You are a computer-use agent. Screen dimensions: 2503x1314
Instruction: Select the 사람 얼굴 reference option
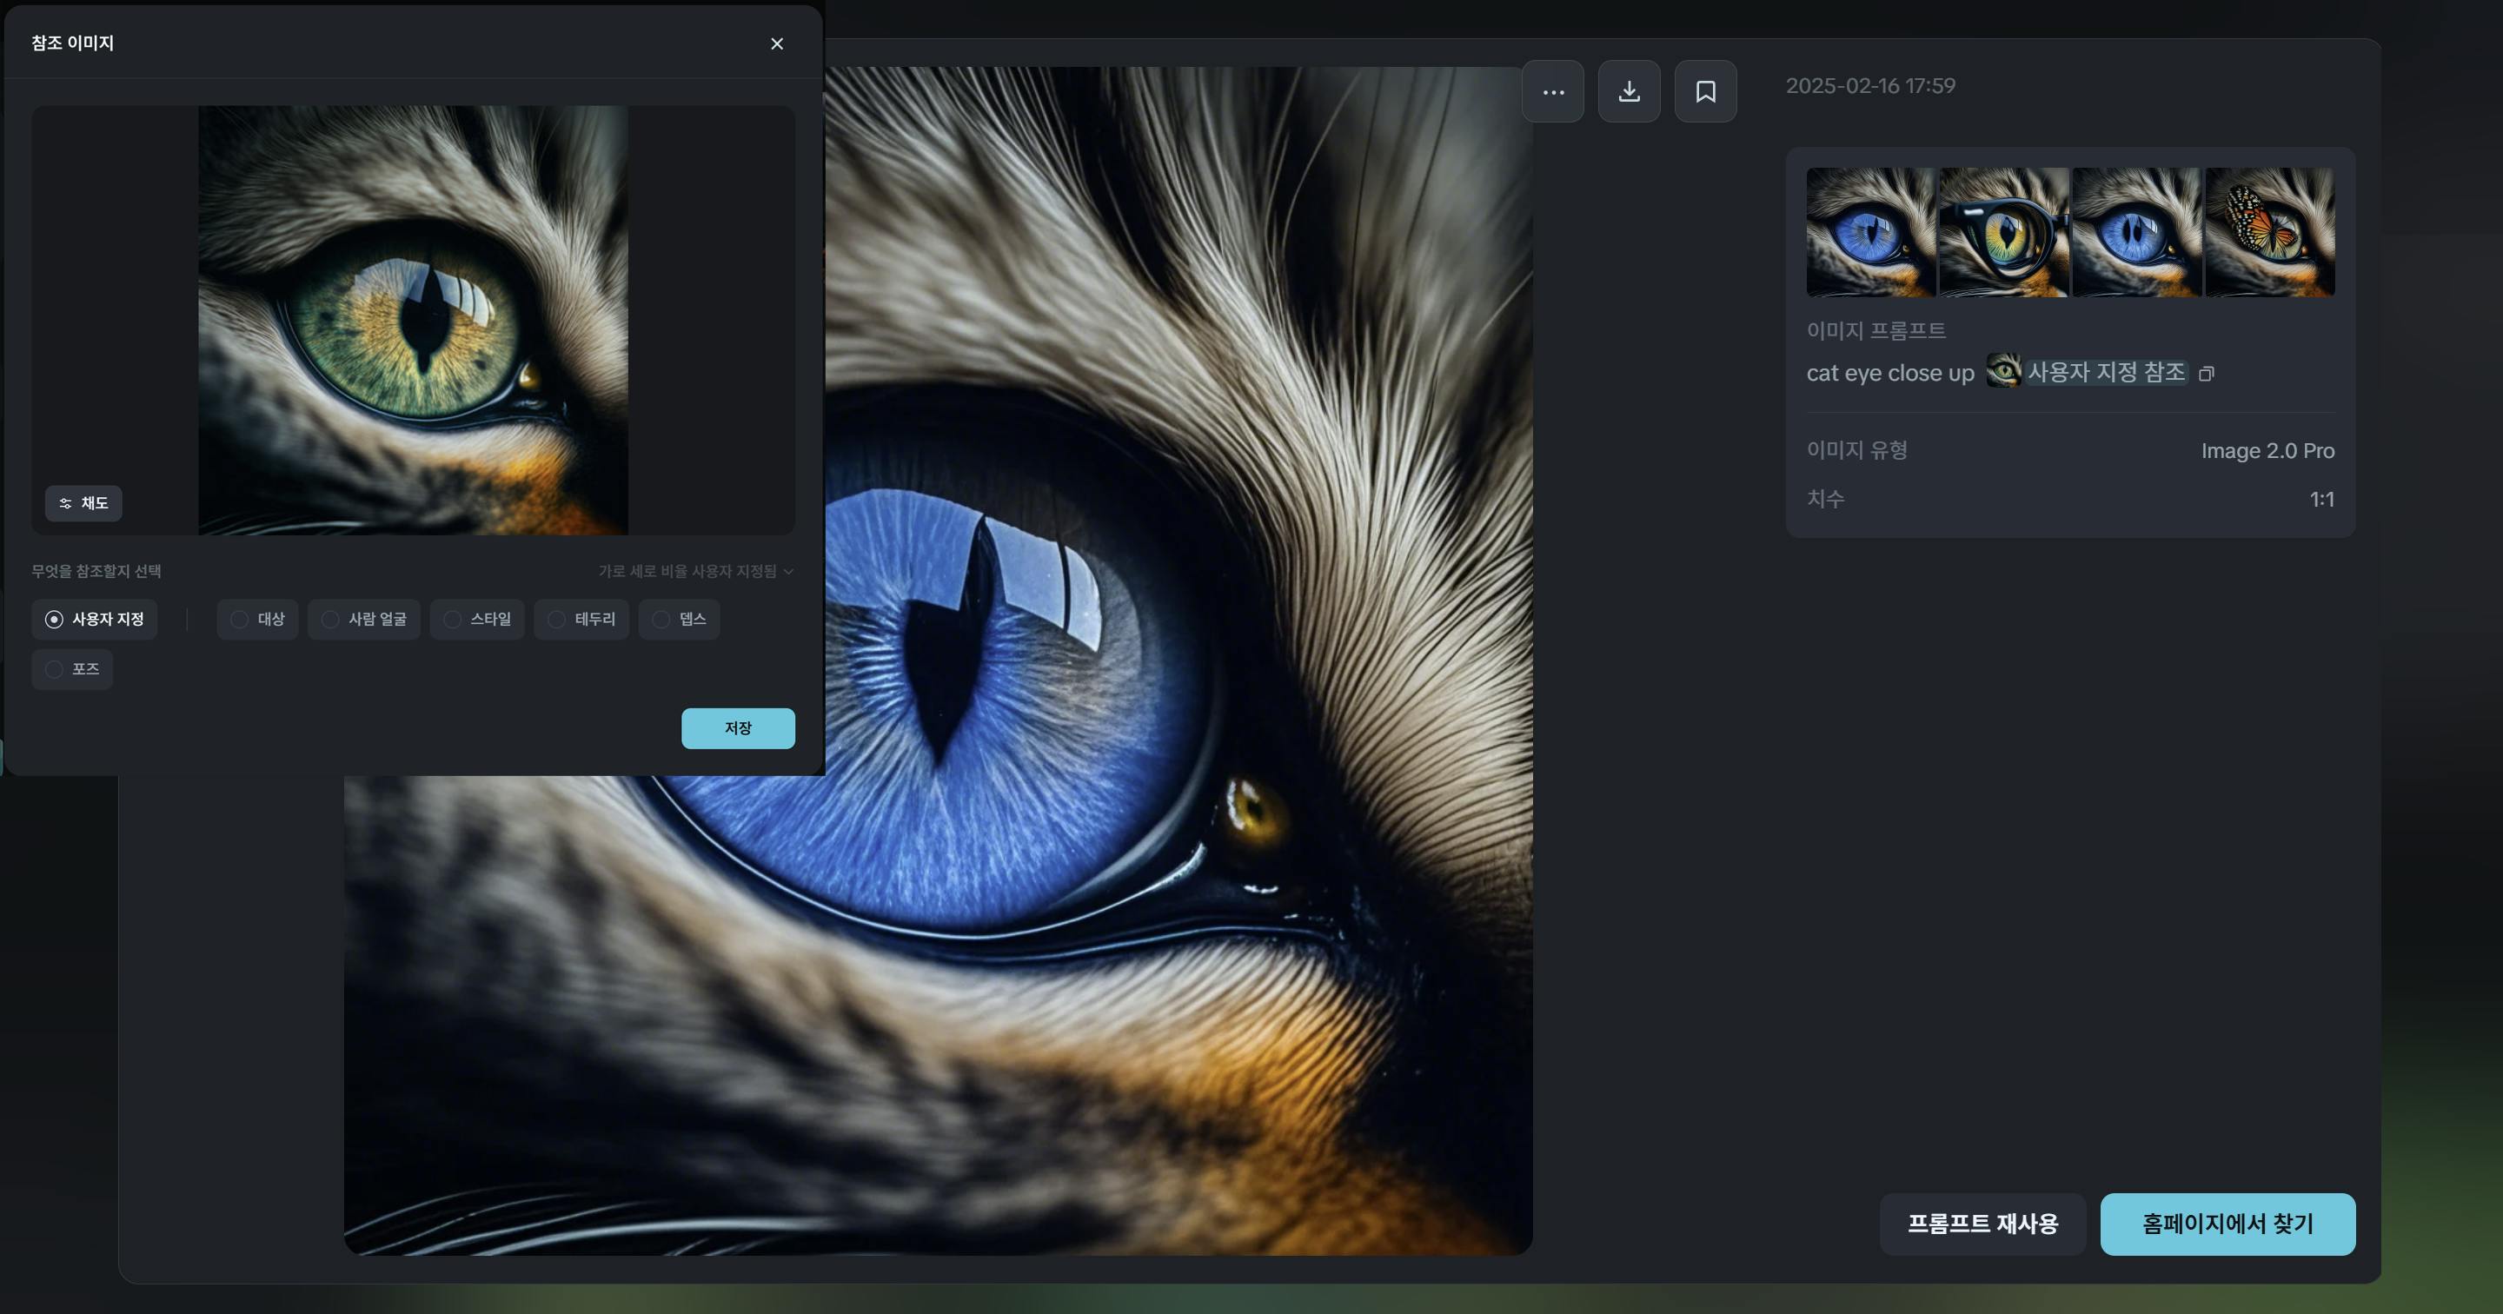364,619
